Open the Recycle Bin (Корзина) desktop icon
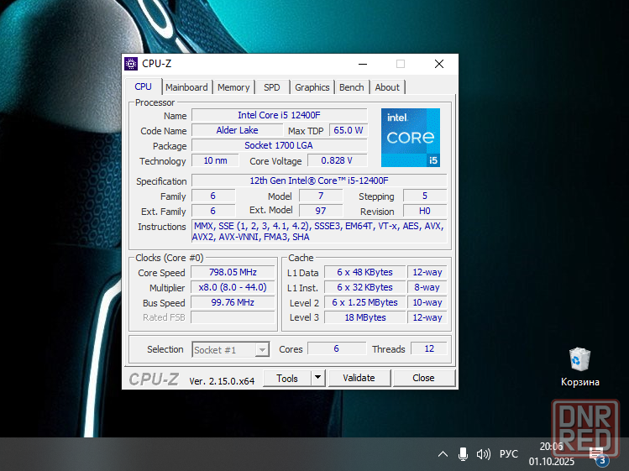 pyautogui.click(x=579, y=367)
